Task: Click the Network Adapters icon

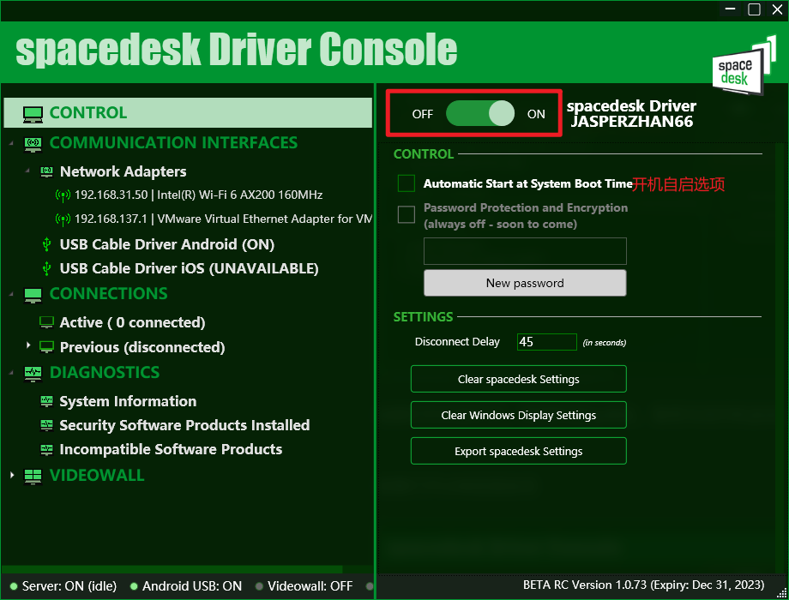Action: 47,172
